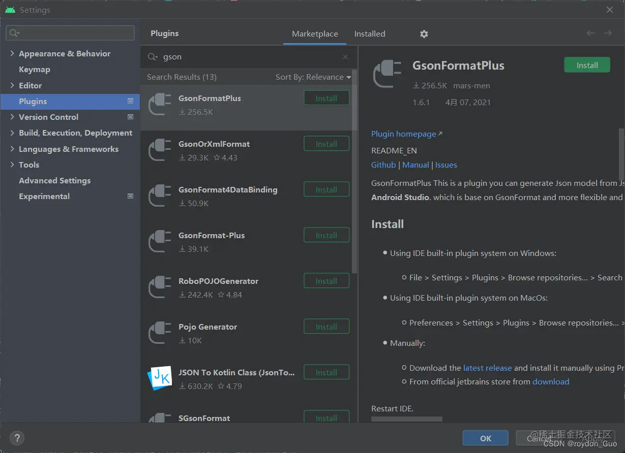Select Plugins in settings tree
Image resolution: width=625 pixels, height=453 pixels.
pos(70,101)
